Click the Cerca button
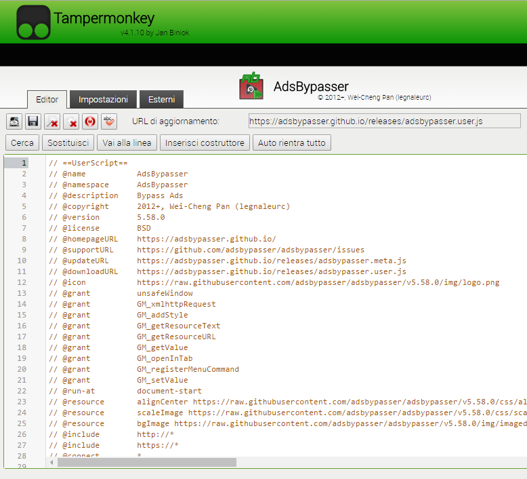The height and width of the screenshot is (479, 527). [x=22, y=142]
